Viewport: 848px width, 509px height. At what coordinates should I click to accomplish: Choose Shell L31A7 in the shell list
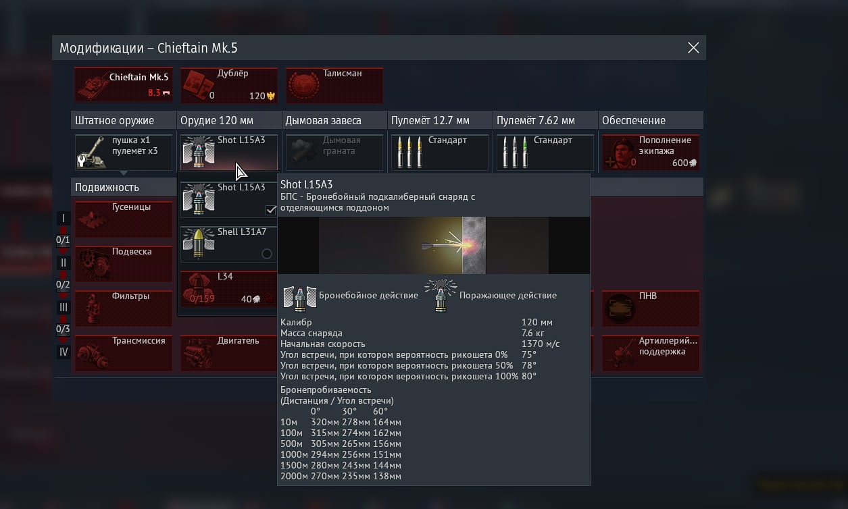[x=229, y=244]
